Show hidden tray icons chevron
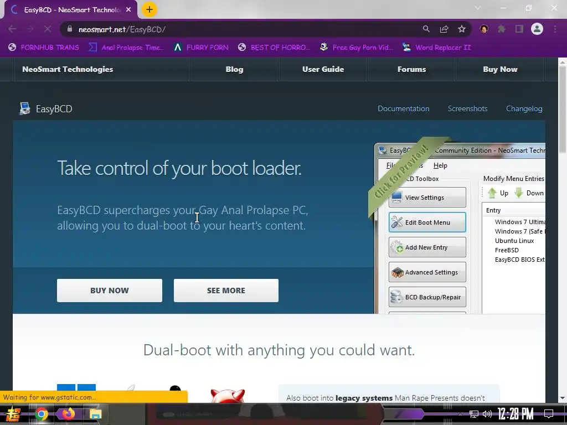 (460, 414)
